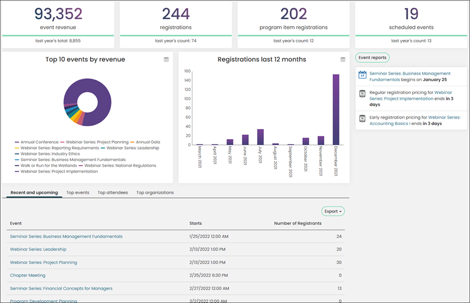Viewport: 470px width, 303px height.
Task: Click calendar icon beside Seminar Series report
Action: 362,75
